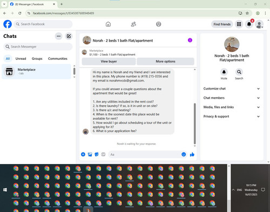Viewport: 270px width, 212px height.
Task: Open the ENG language indicator
Action: point(239,190)
